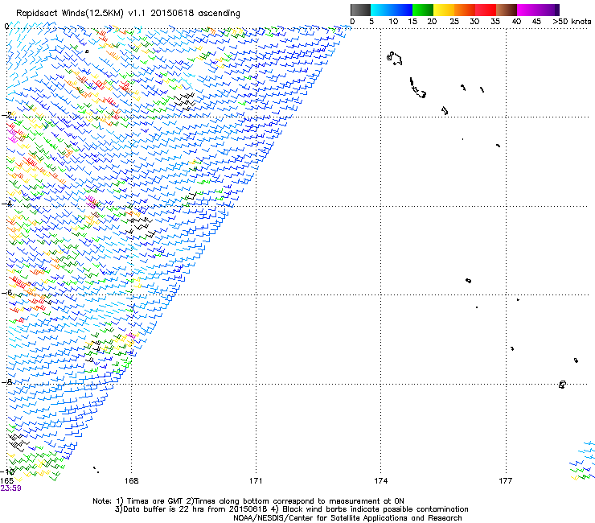Click the circular island outline on the -8 latitude line
Image resolution: width=595 pixels, height=523 pixels.
click(x=562, y=385)
